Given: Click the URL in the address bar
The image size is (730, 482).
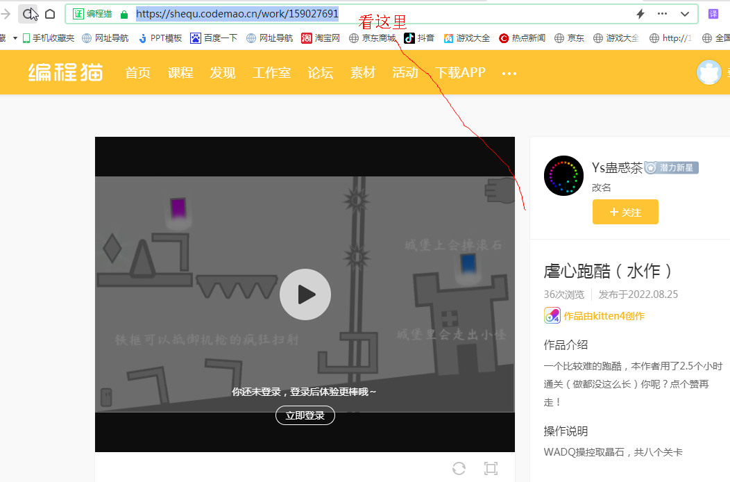Looking at the screenshot, I should (237, 14).
